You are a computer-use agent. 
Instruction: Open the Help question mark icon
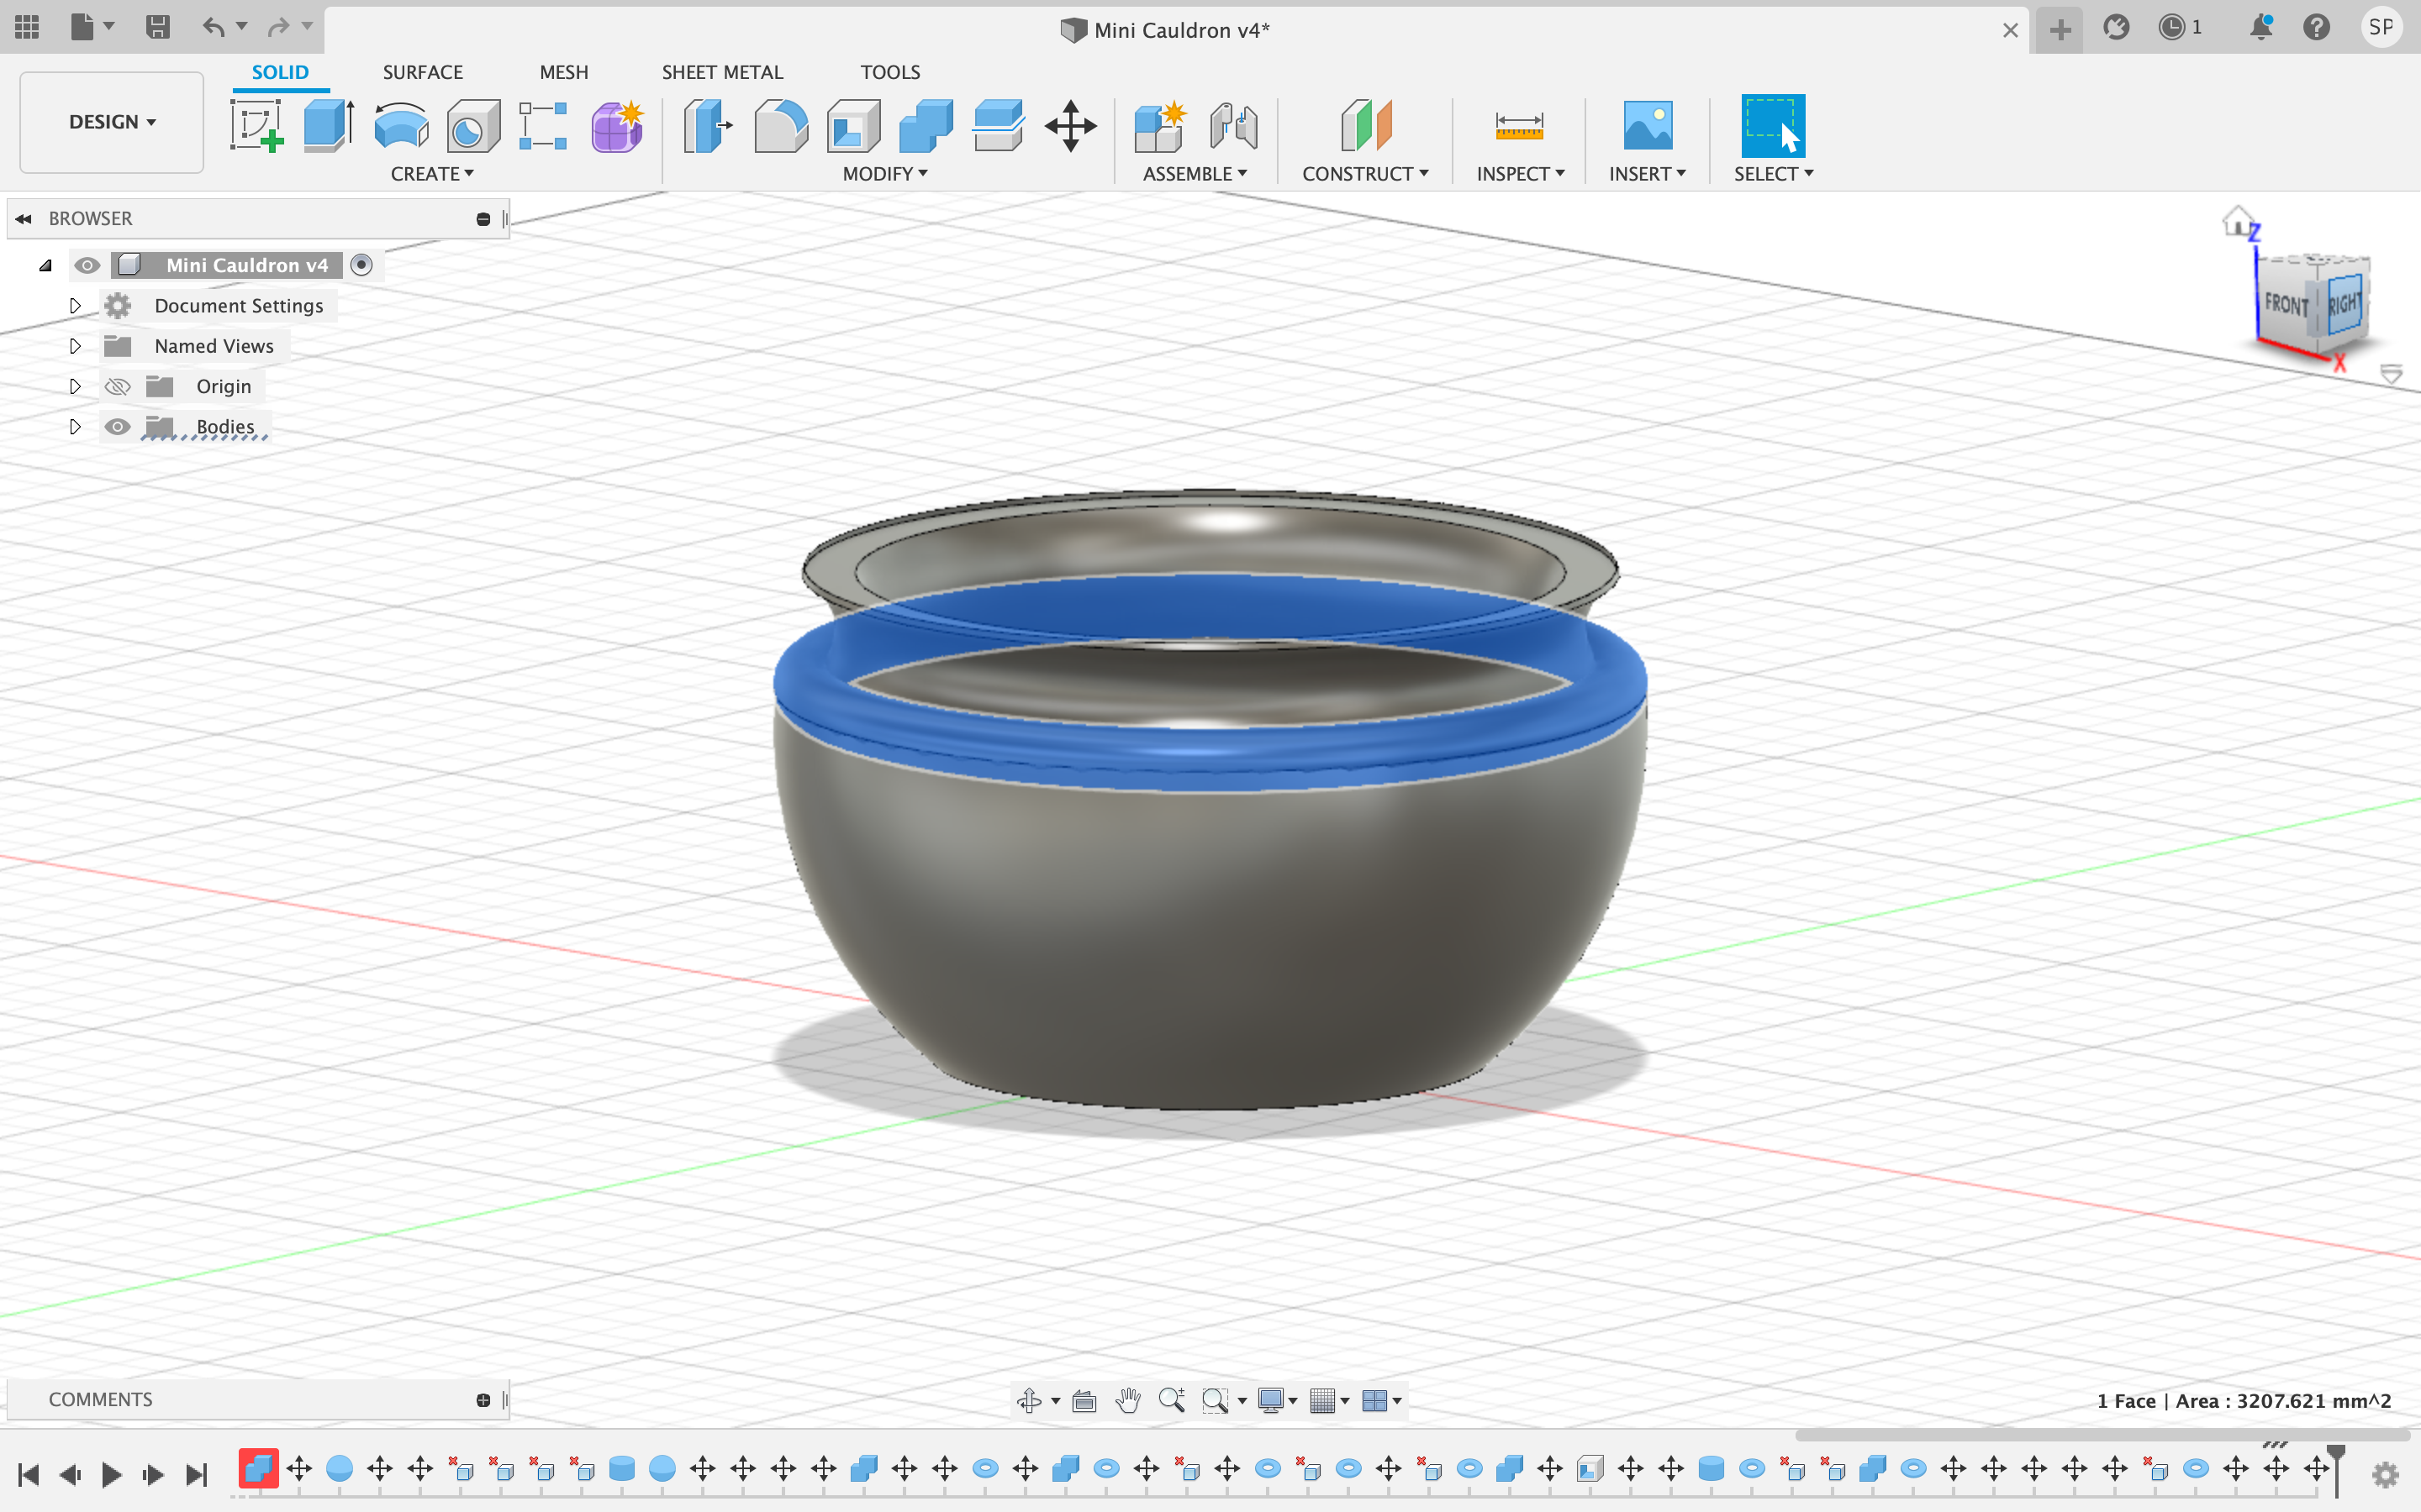pos(2316,27)
